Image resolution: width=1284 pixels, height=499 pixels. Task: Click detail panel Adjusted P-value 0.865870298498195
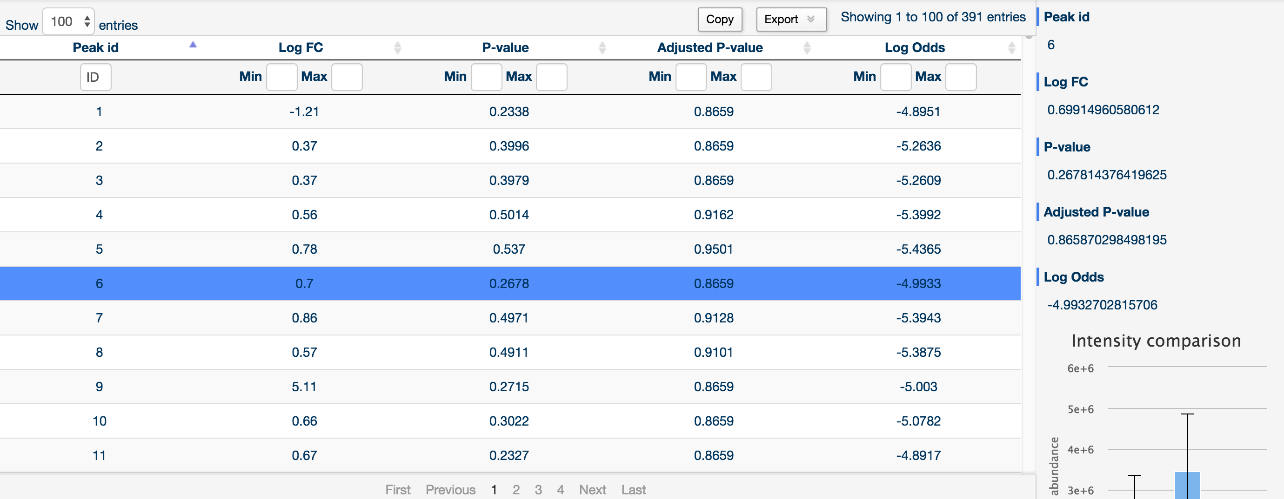[x=1107, y=240]
